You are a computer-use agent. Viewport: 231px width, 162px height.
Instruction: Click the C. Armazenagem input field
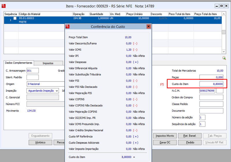pyautogui.click(x=33, y=71)
